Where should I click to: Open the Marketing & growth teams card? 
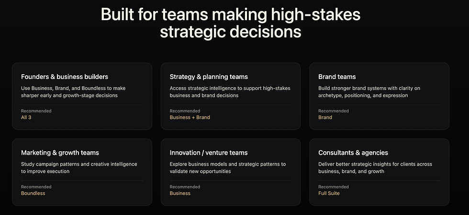click(82, 172)
